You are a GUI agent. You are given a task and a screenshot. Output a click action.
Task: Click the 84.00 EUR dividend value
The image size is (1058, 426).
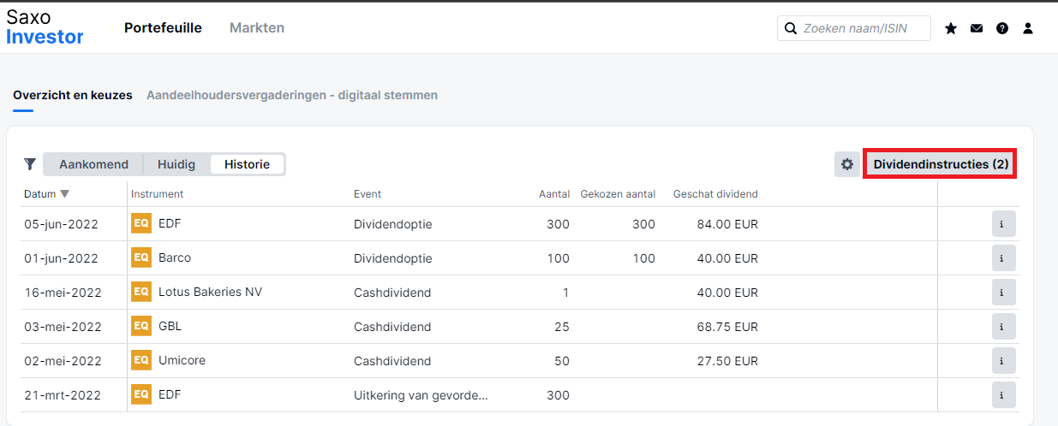(727, 224)
